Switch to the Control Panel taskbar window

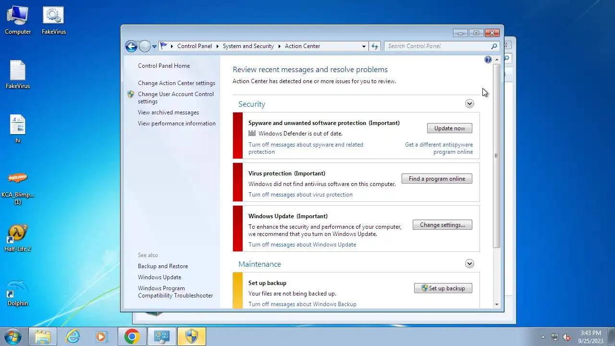click(162, 337)
